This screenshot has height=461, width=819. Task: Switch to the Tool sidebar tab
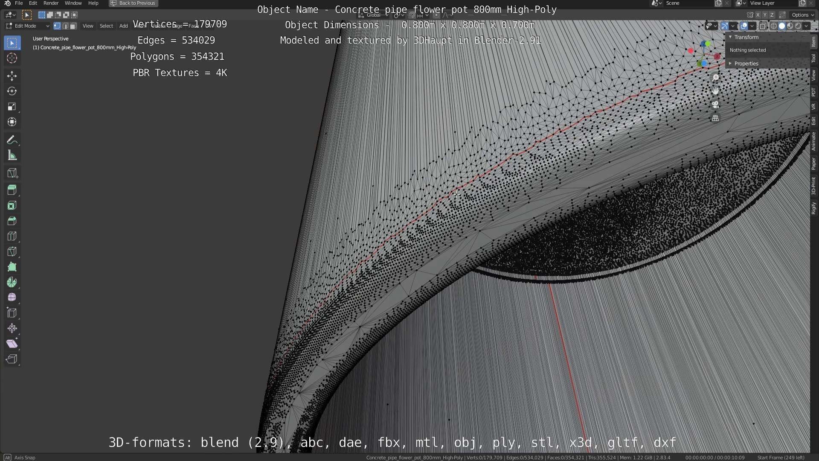[x=813, y=58]
